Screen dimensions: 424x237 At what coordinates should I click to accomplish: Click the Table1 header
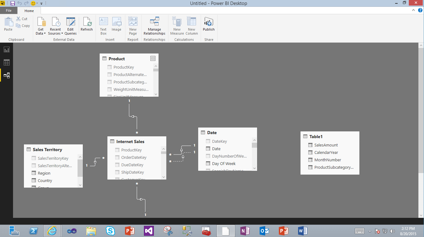coord(330,137)
